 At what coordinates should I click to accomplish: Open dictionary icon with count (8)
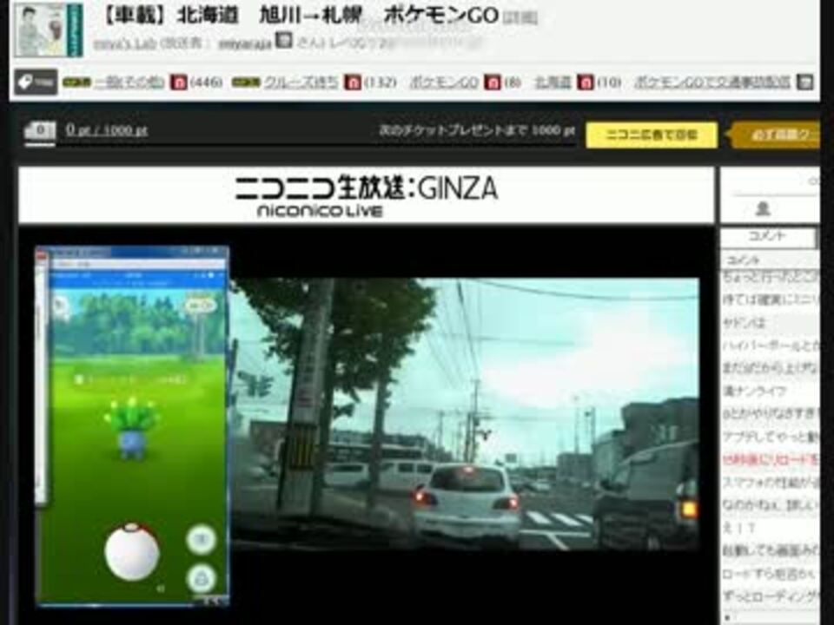coord(492,82)
